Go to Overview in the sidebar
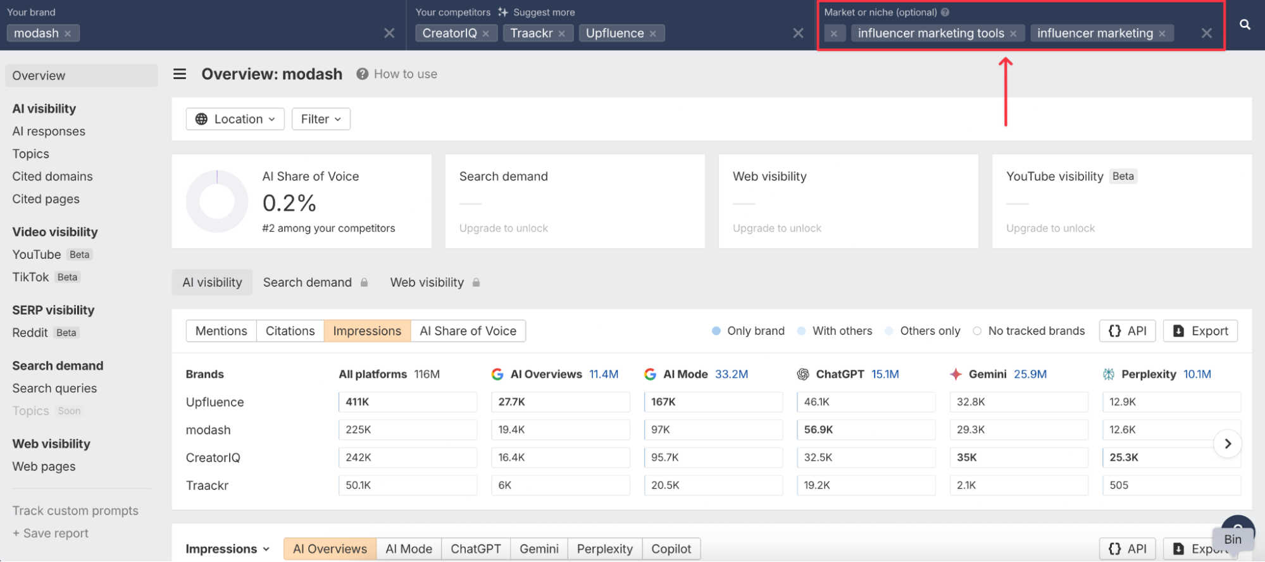1265x562 pixels. [x=82, y=75]
